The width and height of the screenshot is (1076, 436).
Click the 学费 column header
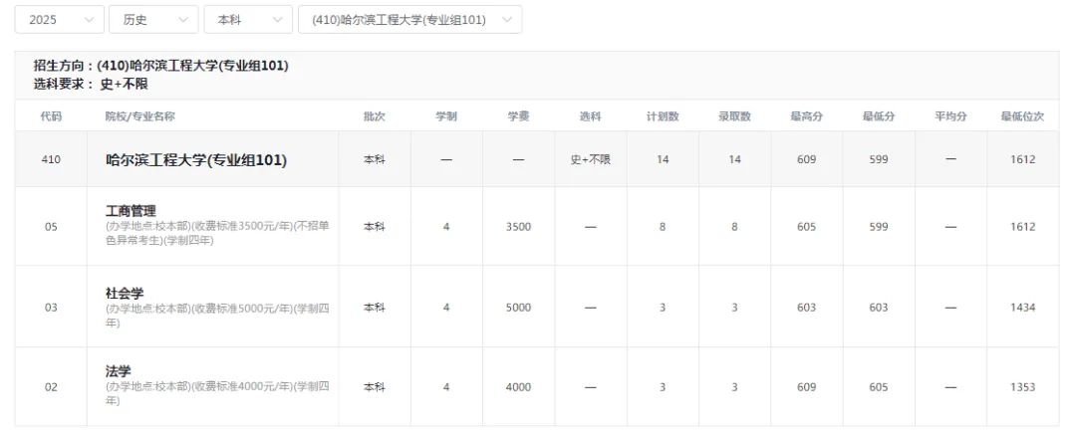[x=519, y=116]
